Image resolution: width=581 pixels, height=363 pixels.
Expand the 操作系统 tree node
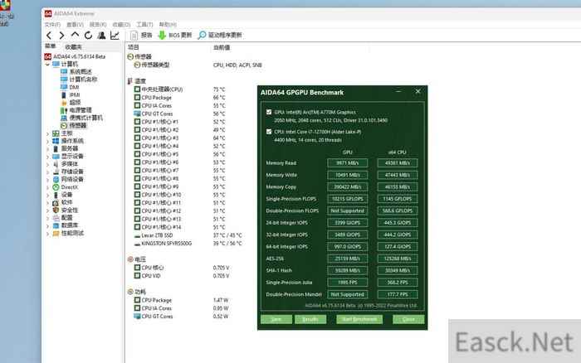(x=47, y=142)
